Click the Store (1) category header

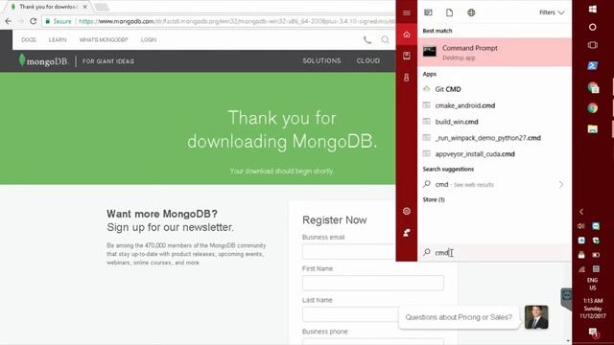(434, 199)
